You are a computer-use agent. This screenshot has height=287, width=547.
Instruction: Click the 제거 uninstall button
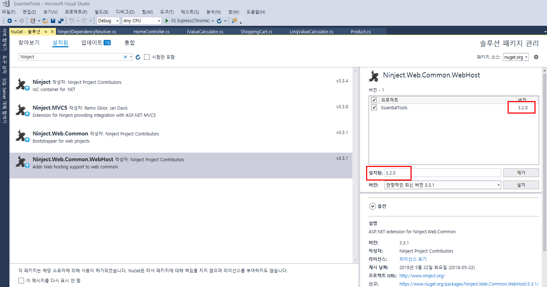tap(521, 173)
